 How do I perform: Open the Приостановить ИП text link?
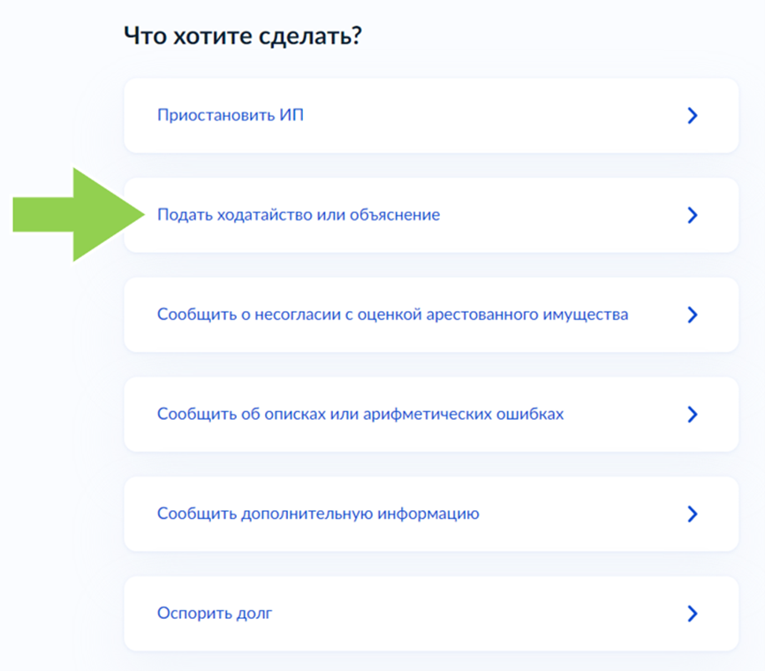231,115
